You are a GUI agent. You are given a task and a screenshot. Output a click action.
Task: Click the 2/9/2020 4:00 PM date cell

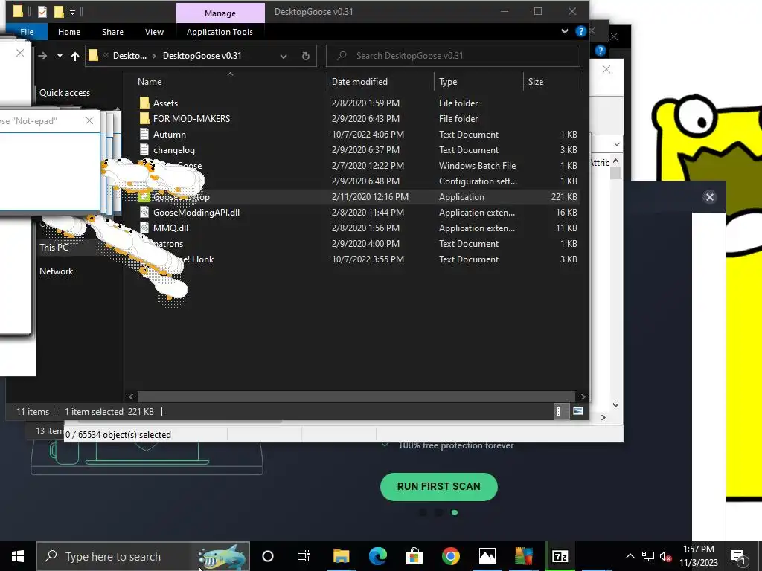[365, 244]
